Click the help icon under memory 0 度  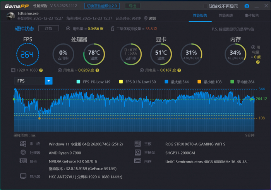(258, 62)
